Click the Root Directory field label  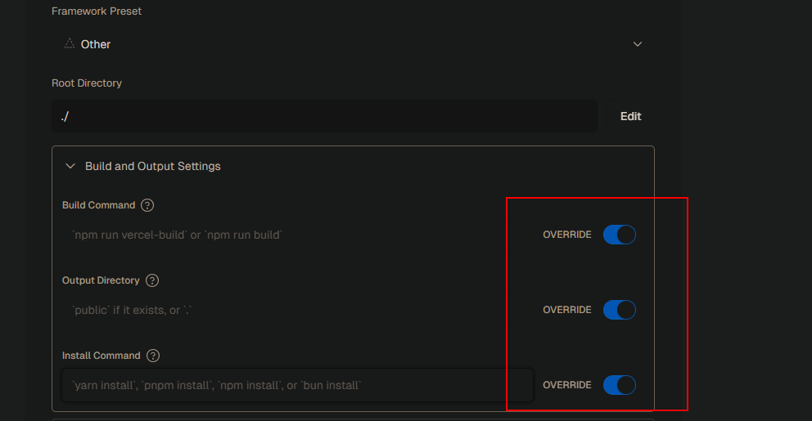87,83
